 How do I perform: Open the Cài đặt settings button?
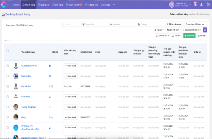click(201, 36)
